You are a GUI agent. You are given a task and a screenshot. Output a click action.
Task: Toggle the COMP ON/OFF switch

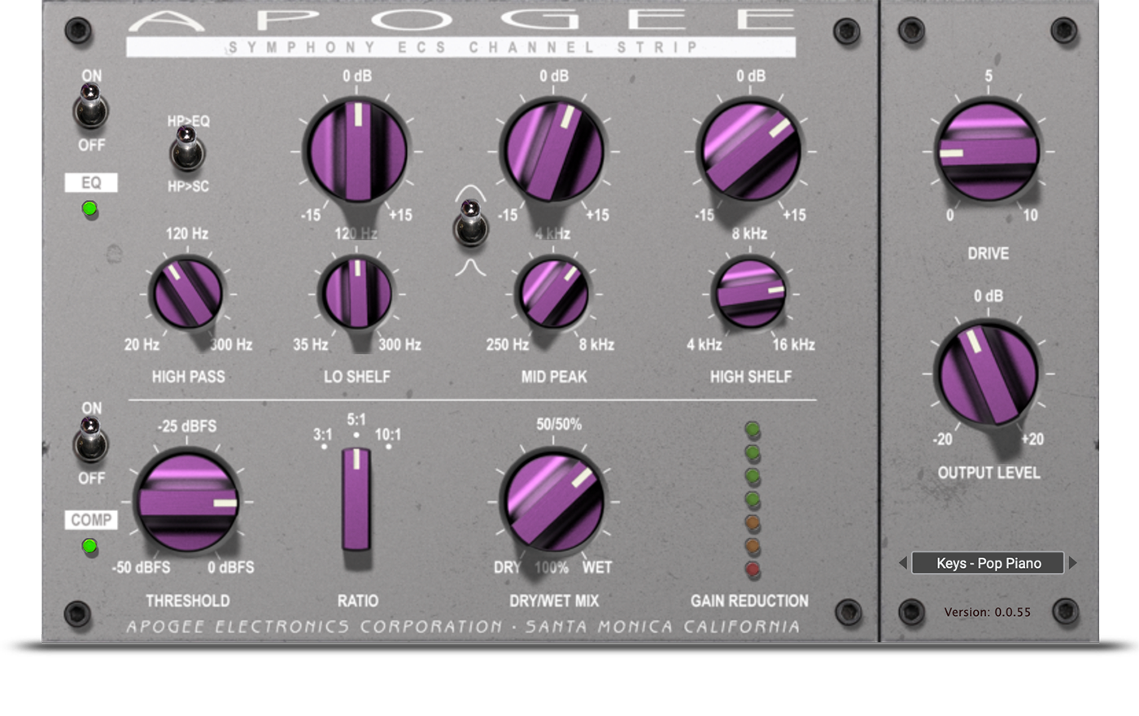click(91, 442)
